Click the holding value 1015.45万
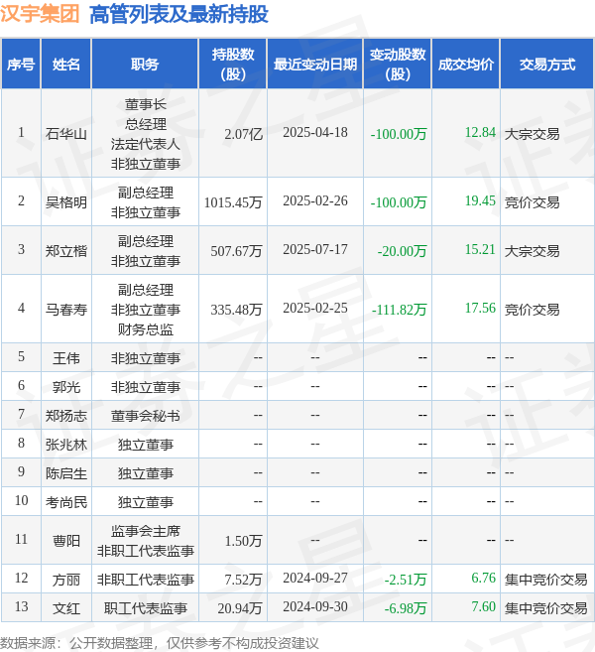 (233, 202)
